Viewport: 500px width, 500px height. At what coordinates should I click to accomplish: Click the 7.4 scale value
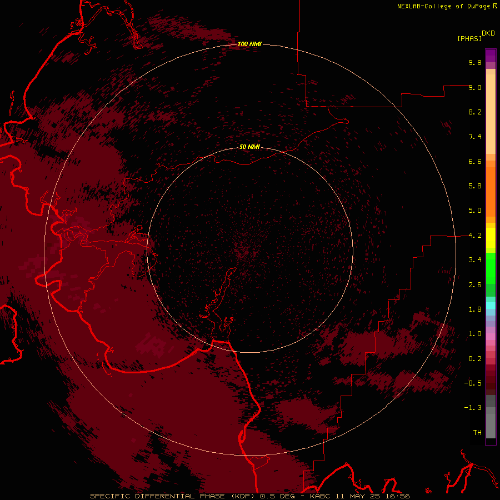[x=475, y=137]
